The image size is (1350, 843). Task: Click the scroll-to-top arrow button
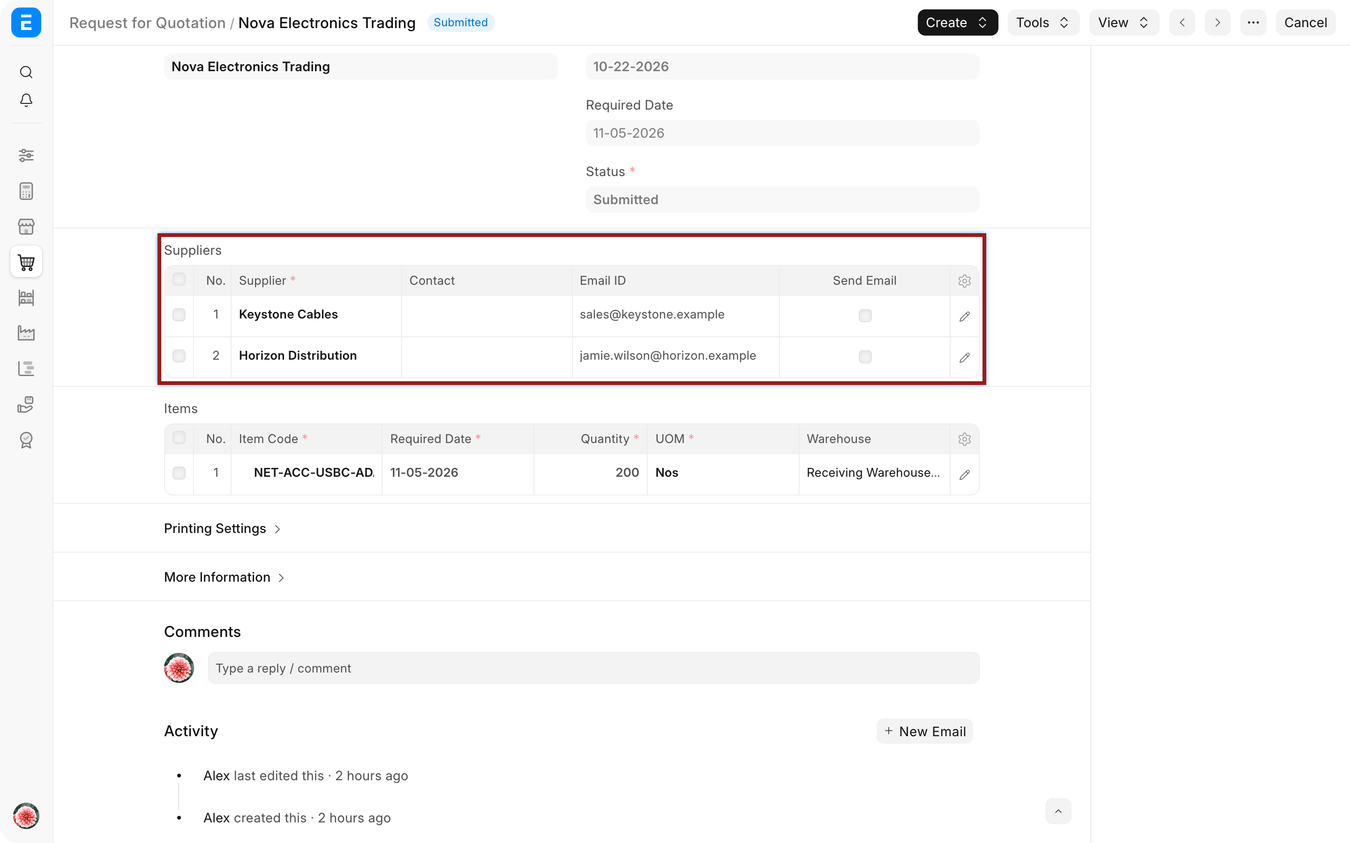pyautogui.click(x=1058, y=811)
